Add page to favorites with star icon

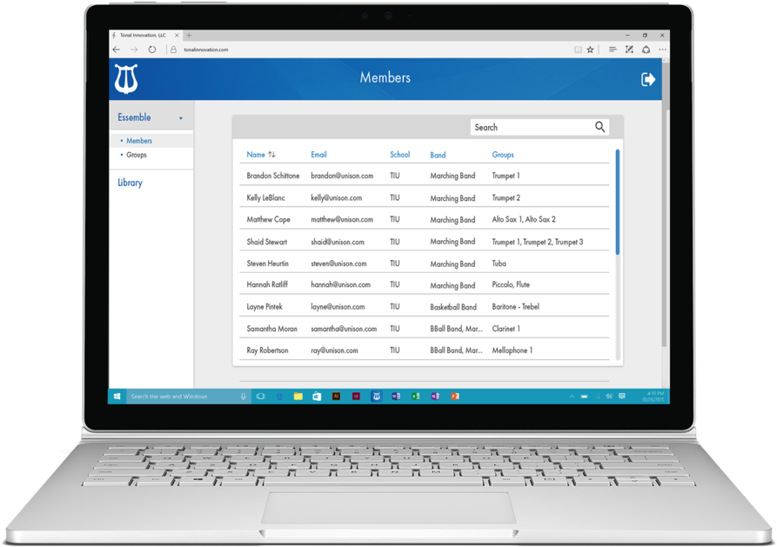coord(591,50)
